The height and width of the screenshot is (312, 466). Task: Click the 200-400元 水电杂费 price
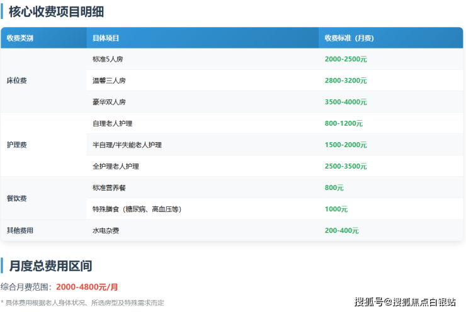click(341, 230)
